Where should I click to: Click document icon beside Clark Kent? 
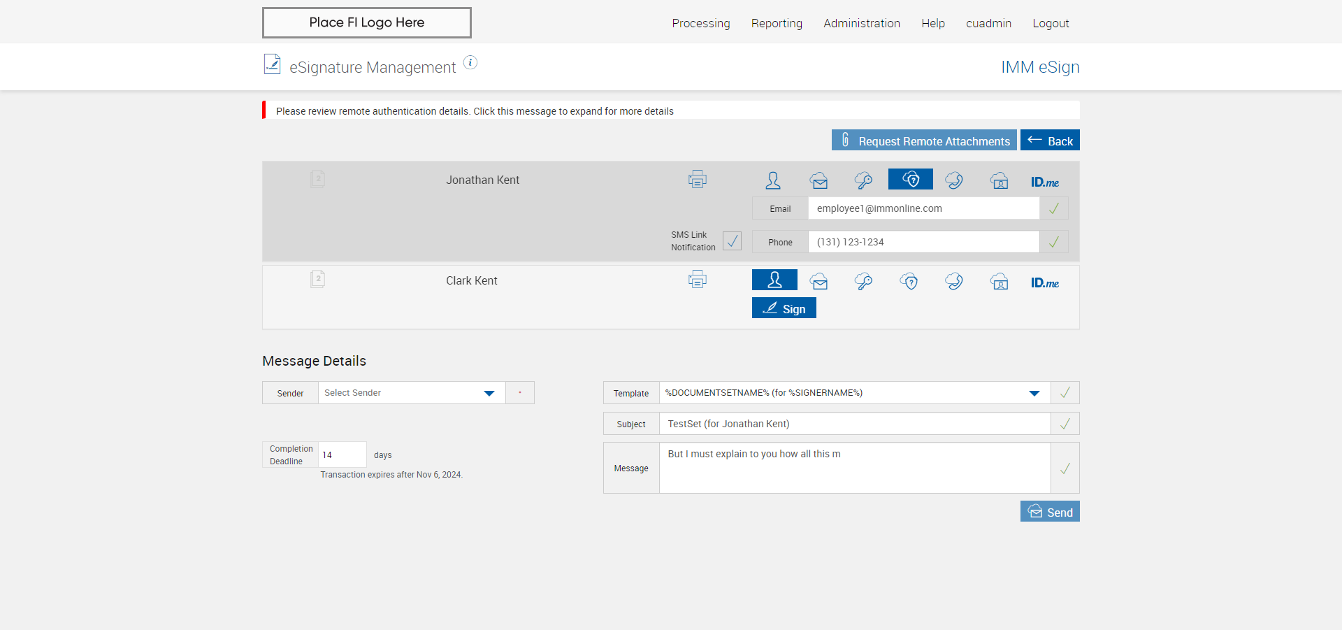317,279
